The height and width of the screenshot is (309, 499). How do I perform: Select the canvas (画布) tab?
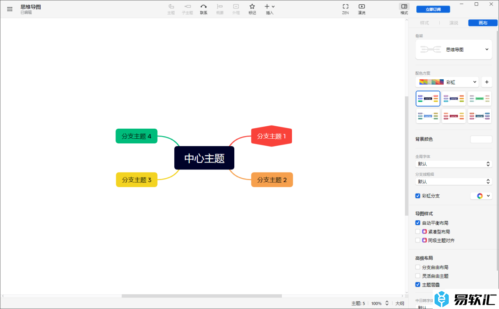pos(483,23)
